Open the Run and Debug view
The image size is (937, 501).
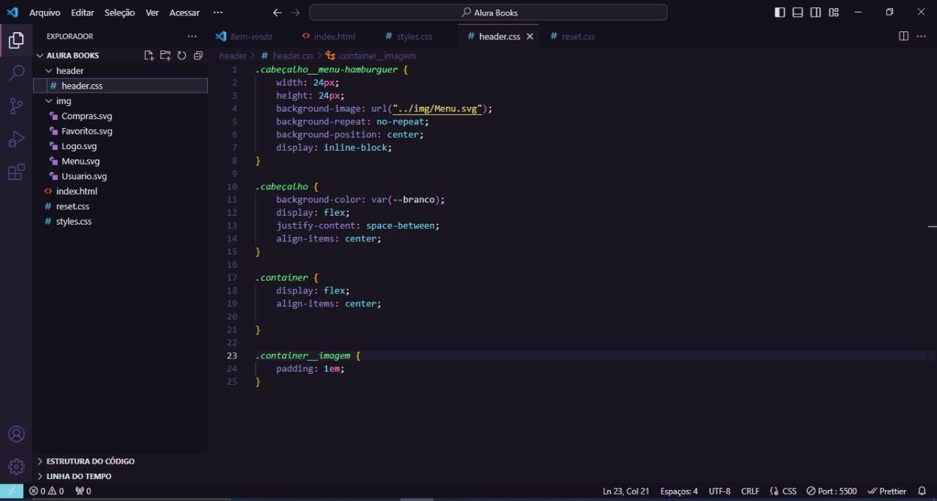16,139
